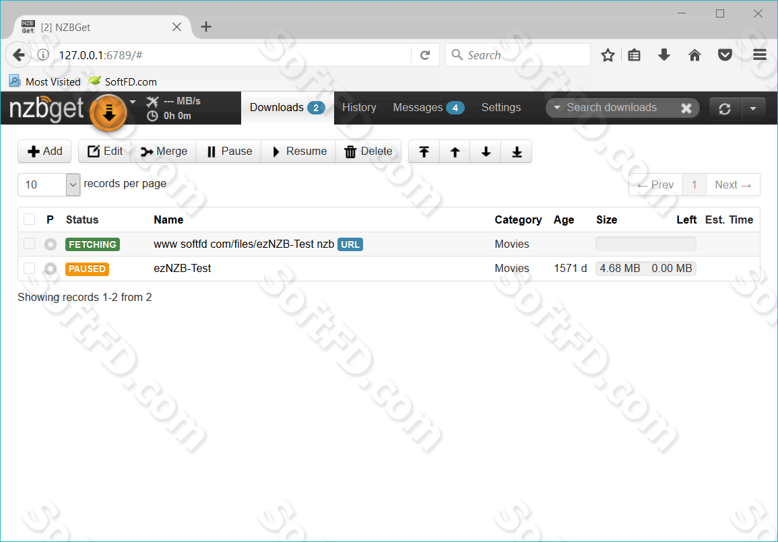The image size is (778, 542).
Task: Show site information for 127.0.0.1
Action: [x=43, y=55]
